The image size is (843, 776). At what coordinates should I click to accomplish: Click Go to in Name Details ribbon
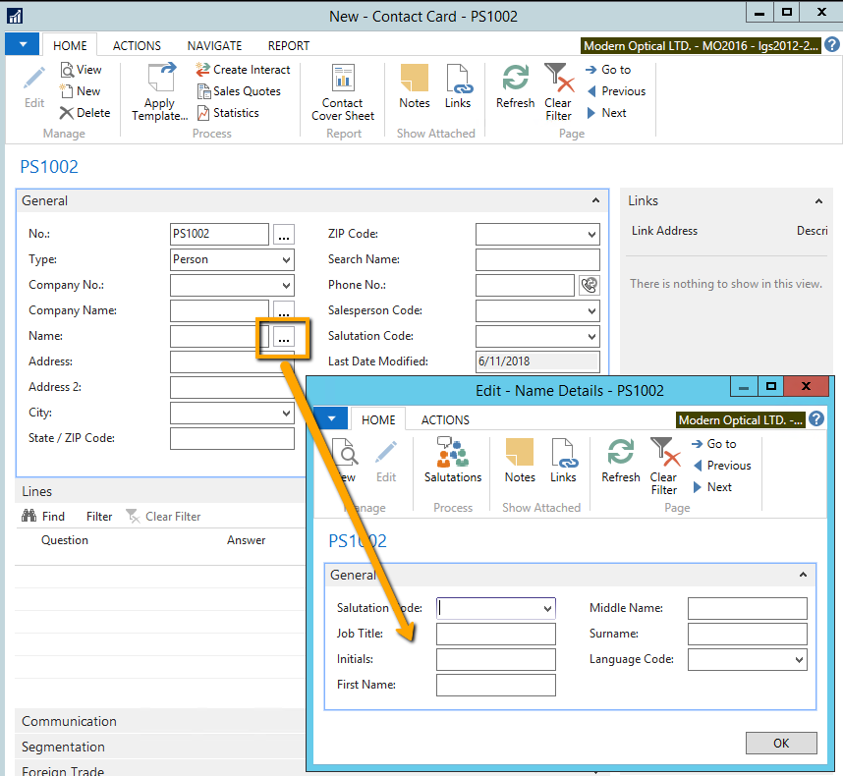pos(713,444)
